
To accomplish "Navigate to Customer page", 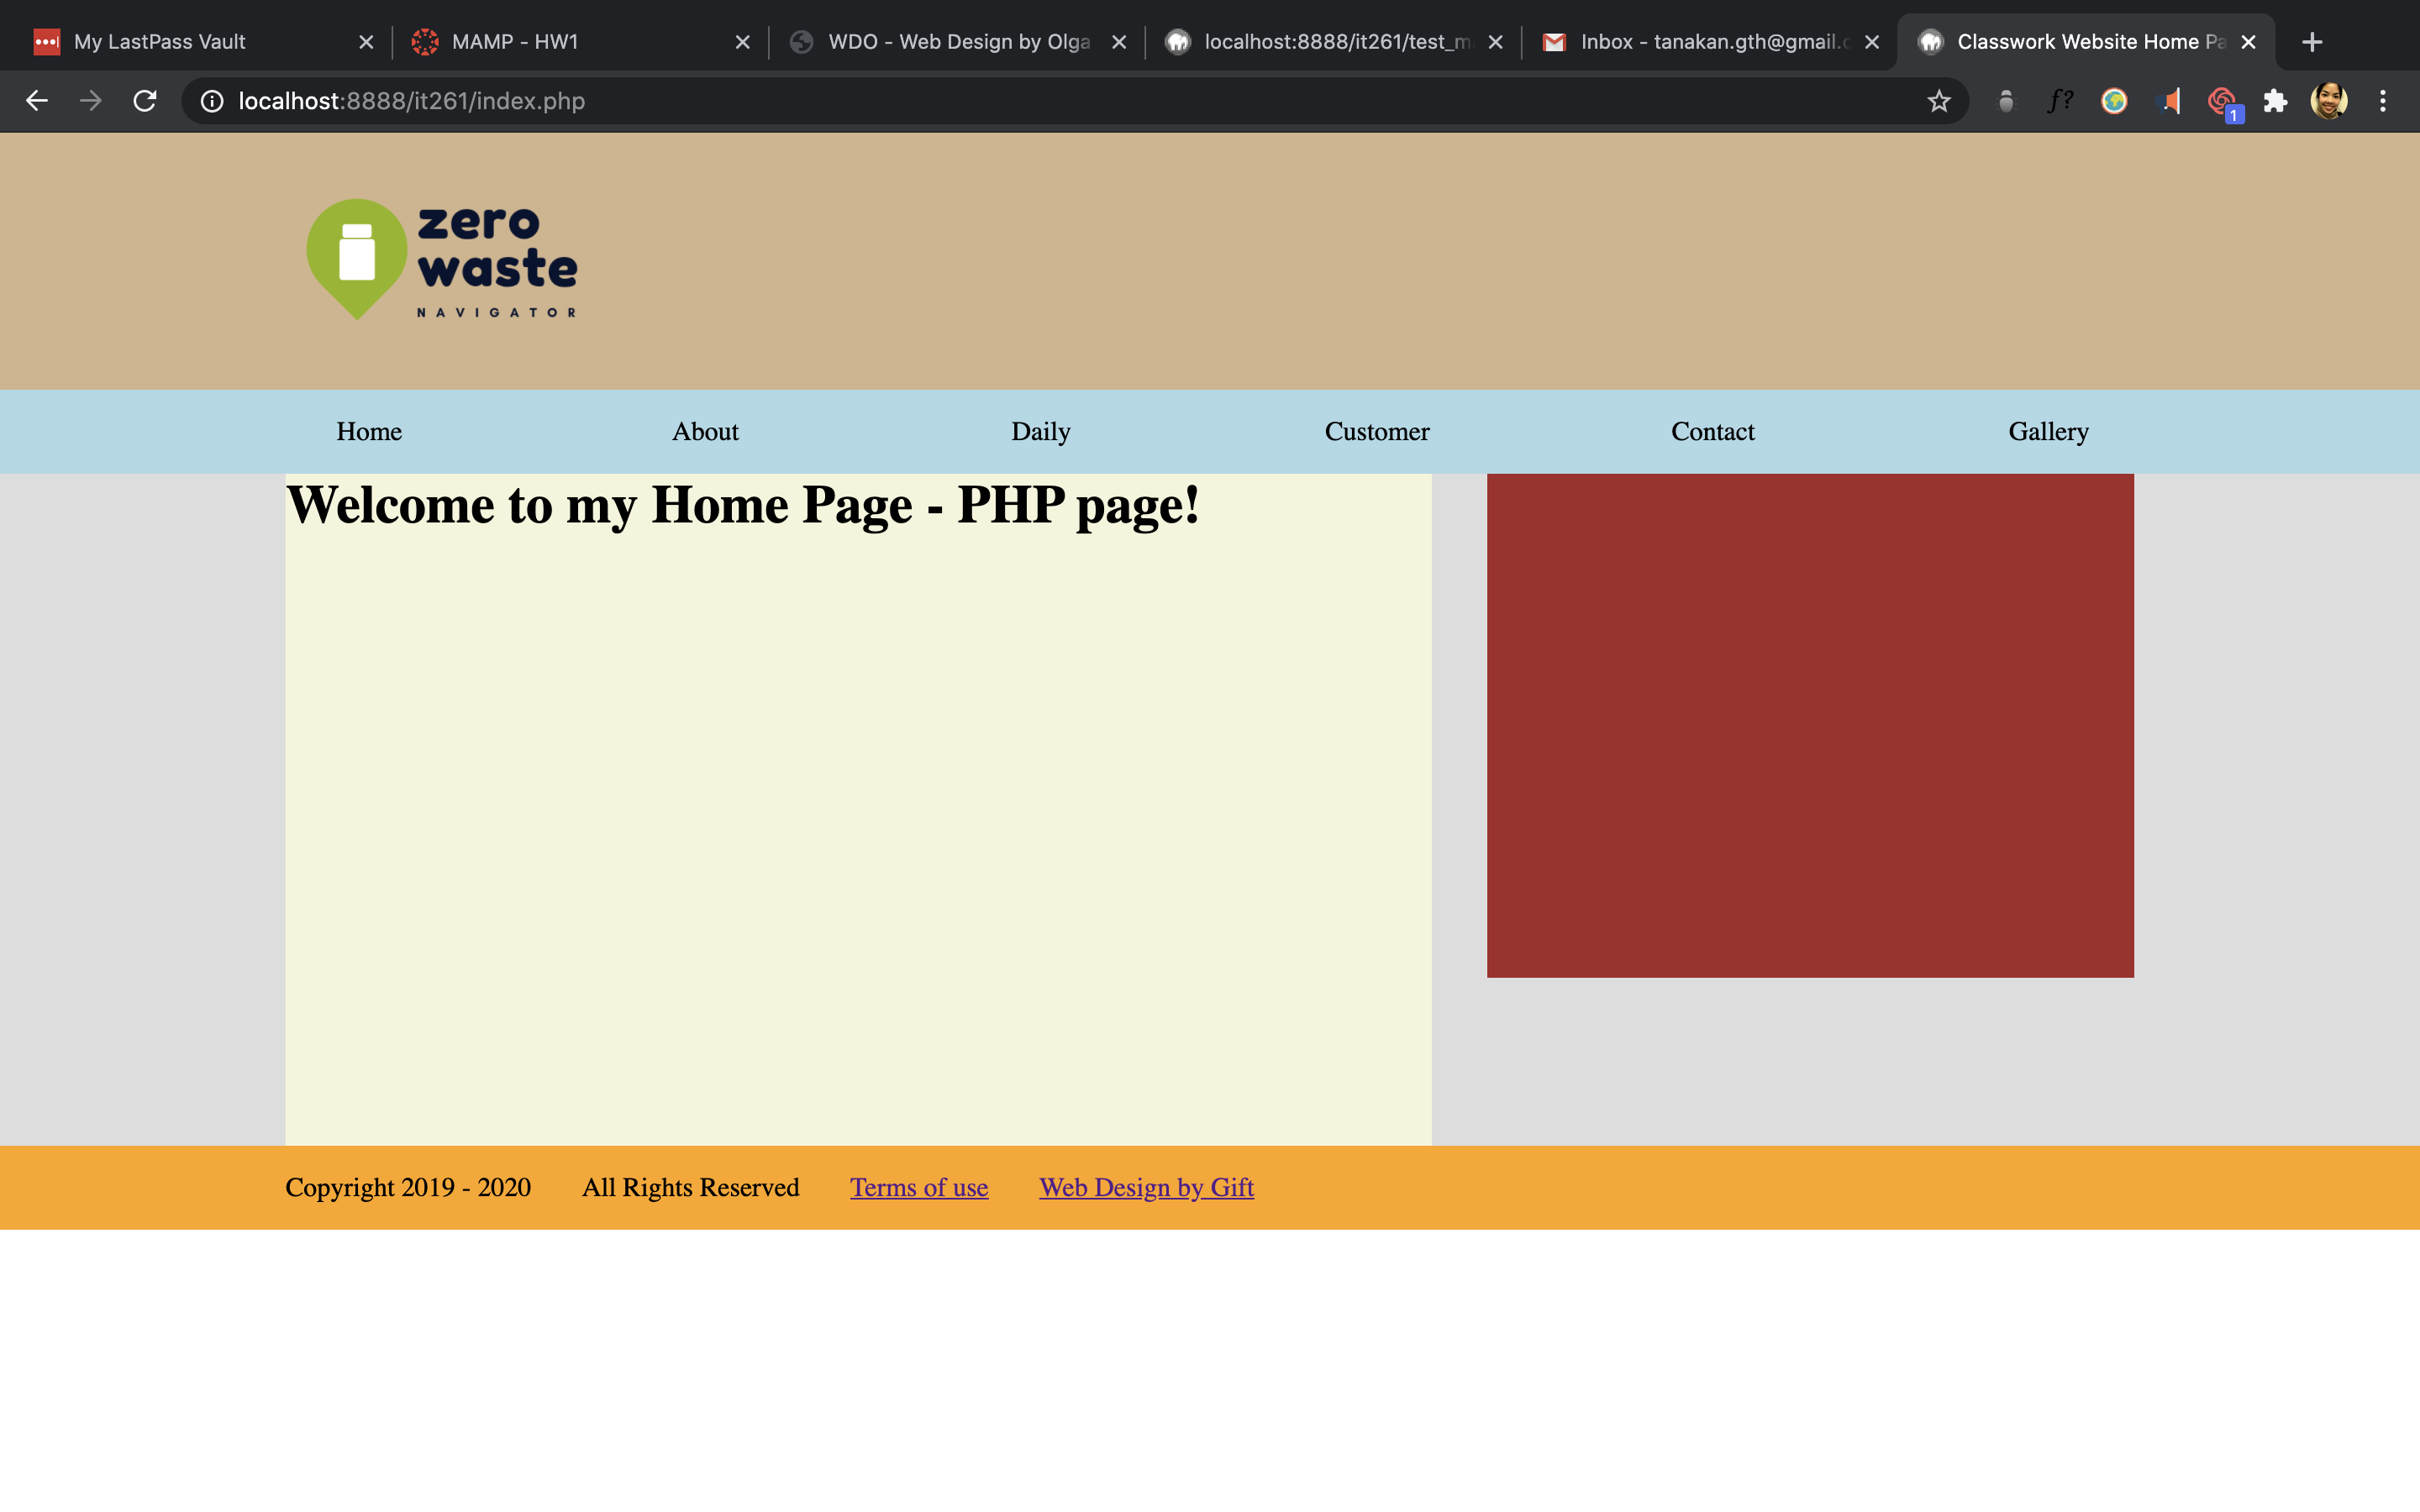I will [1376, 432].
